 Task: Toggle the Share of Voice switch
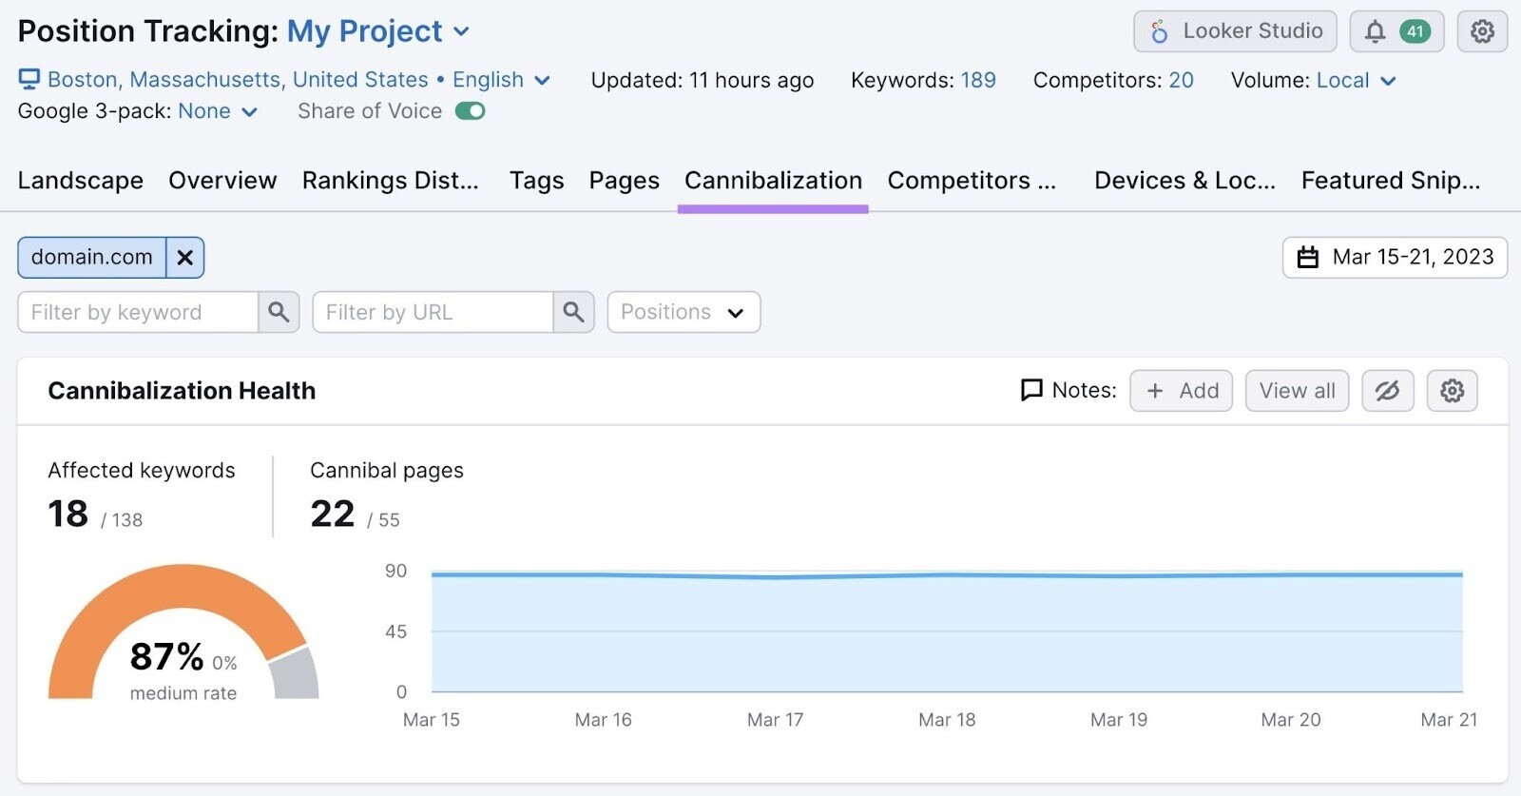tap(470, 111)
